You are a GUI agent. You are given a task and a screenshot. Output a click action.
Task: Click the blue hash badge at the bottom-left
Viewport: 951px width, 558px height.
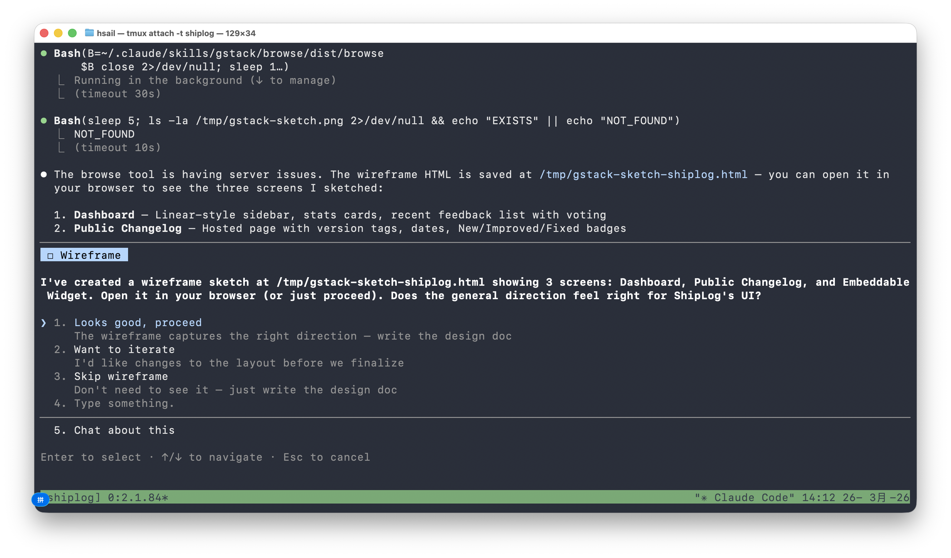point(40,500)
